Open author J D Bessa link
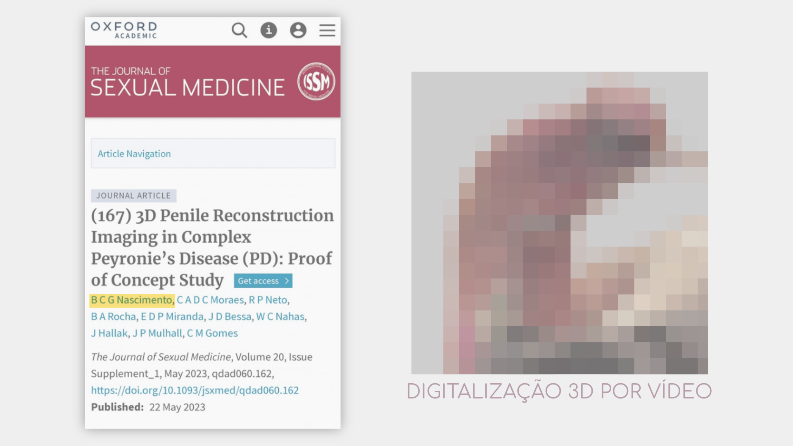Viewport: 793px width, 446px height. click(230, 317)
